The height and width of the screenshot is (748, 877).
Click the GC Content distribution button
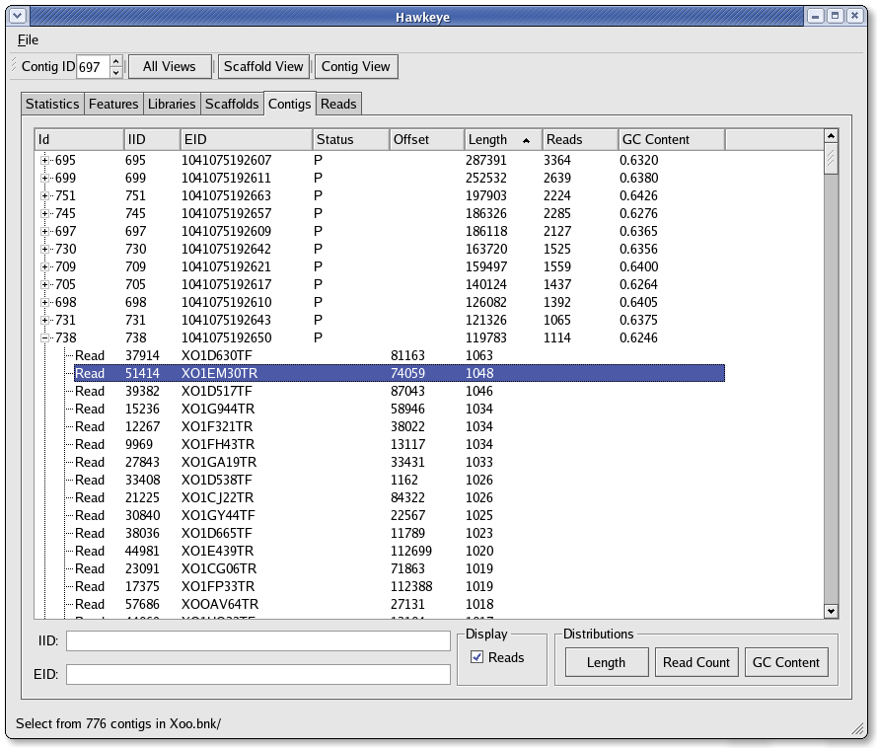click(786, 662)
